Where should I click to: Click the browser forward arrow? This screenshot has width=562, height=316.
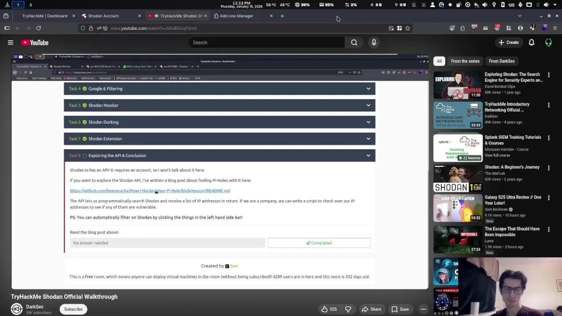(28, 28)
